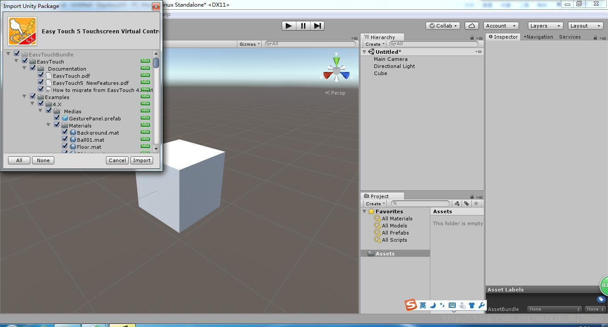
Task: Select the Project tab
Action: pyautogui.click(x=382, y=196)
